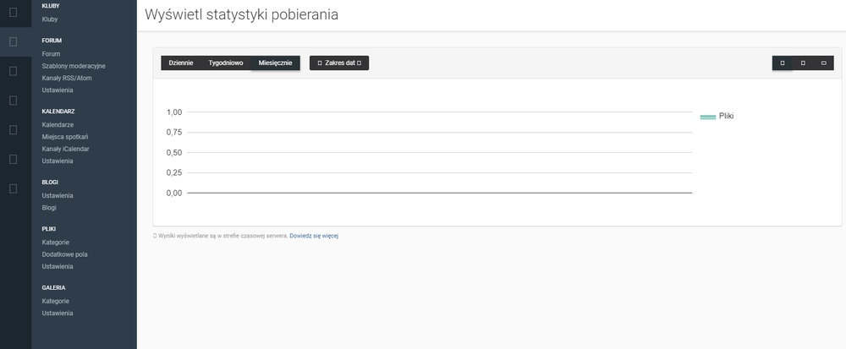Open Miejsca spotkań under Kalendarz
This screenshot has width=846, height=349.
pyautogui.click(x=65, y=137)
